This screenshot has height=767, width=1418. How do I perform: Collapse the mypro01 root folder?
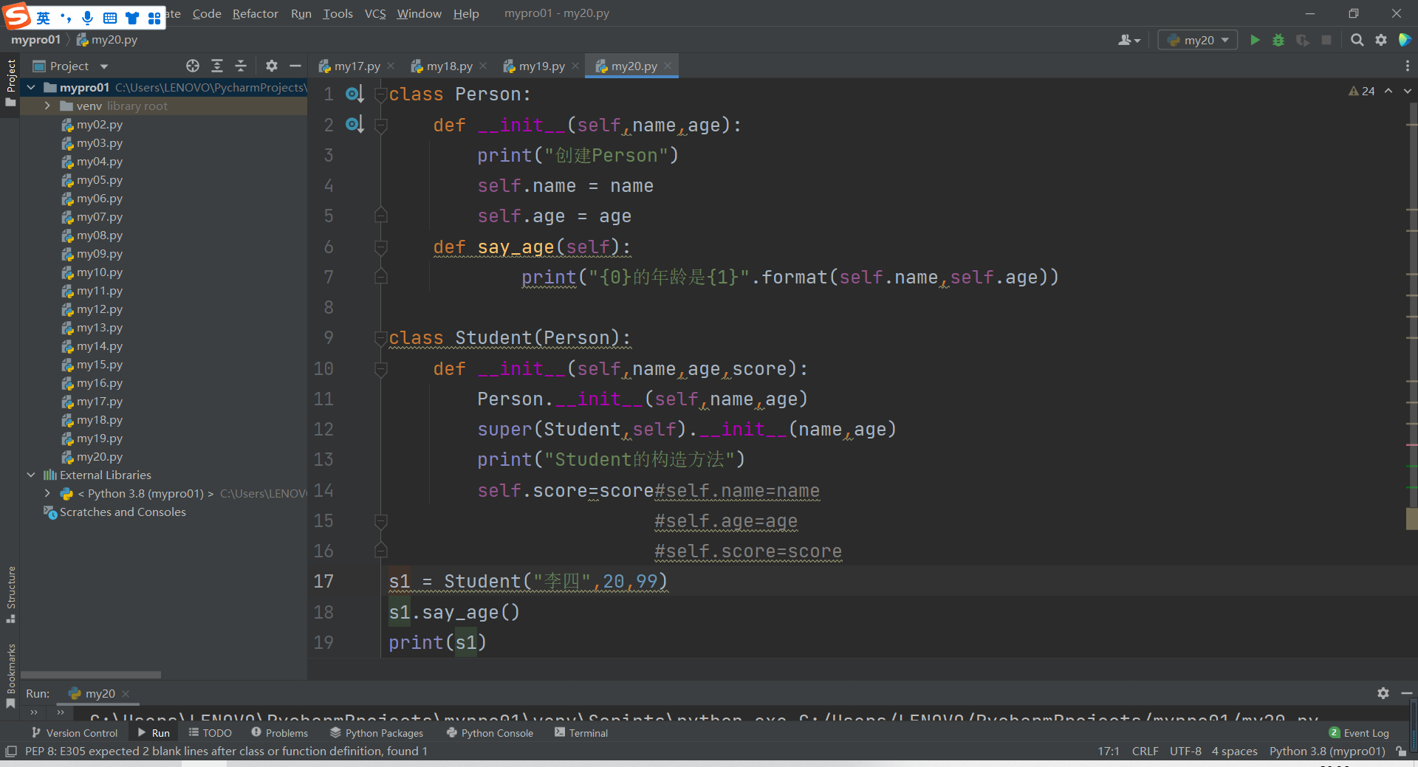coord(31,87)
